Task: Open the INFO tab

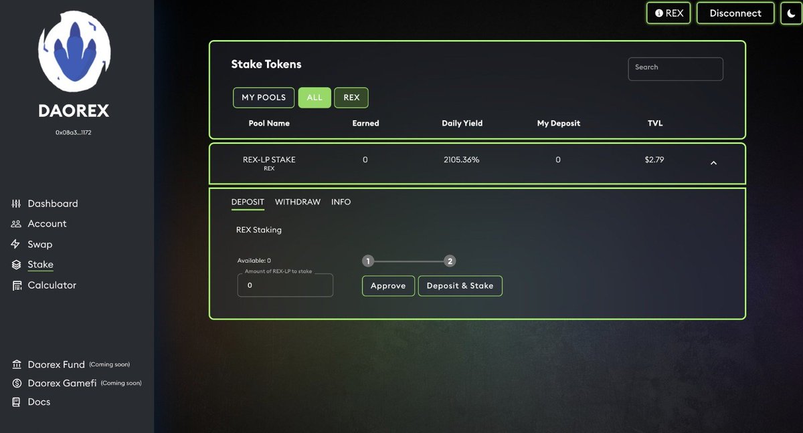Action: tap(341, 202)
